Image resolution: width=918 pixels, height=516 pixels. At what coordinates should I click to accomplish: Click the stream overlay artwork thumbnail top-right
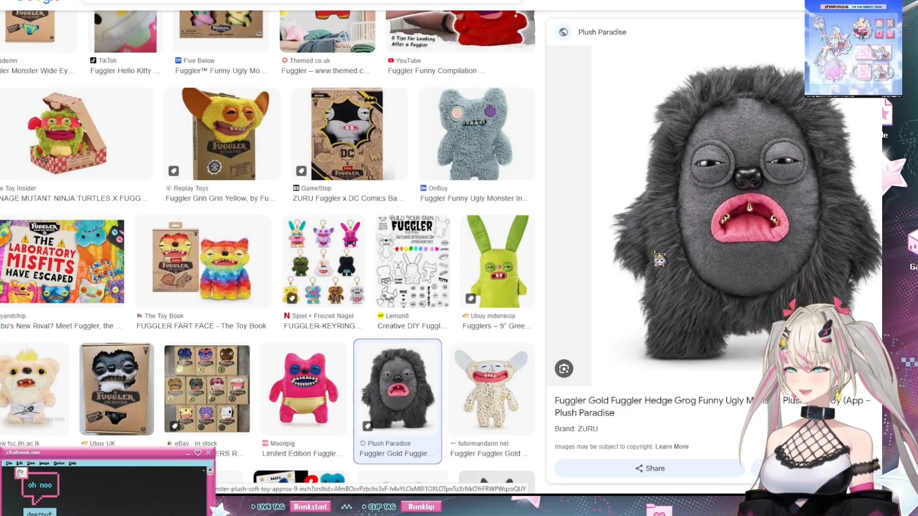pyautogui.click(x=853, y=48)
